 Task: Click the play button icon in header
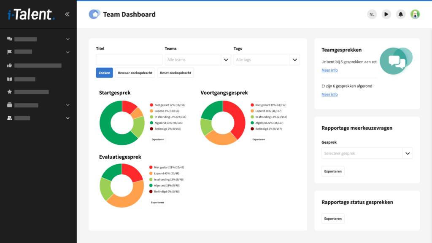[x=386, y=14]
